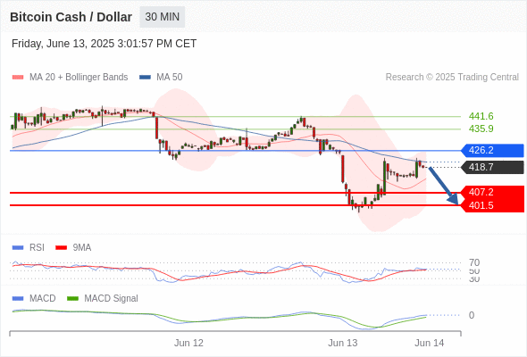This screenshot has height=357, width=527.
Task: Click the RSI legend swatch
Action: pyautogui.click(x=18, y=248)
